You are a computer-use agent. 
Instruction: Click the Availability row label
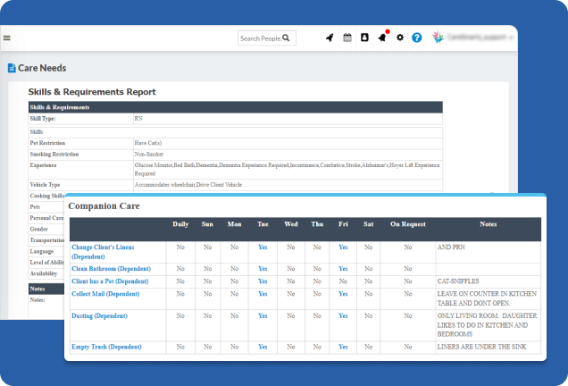[x=44, y=273]
